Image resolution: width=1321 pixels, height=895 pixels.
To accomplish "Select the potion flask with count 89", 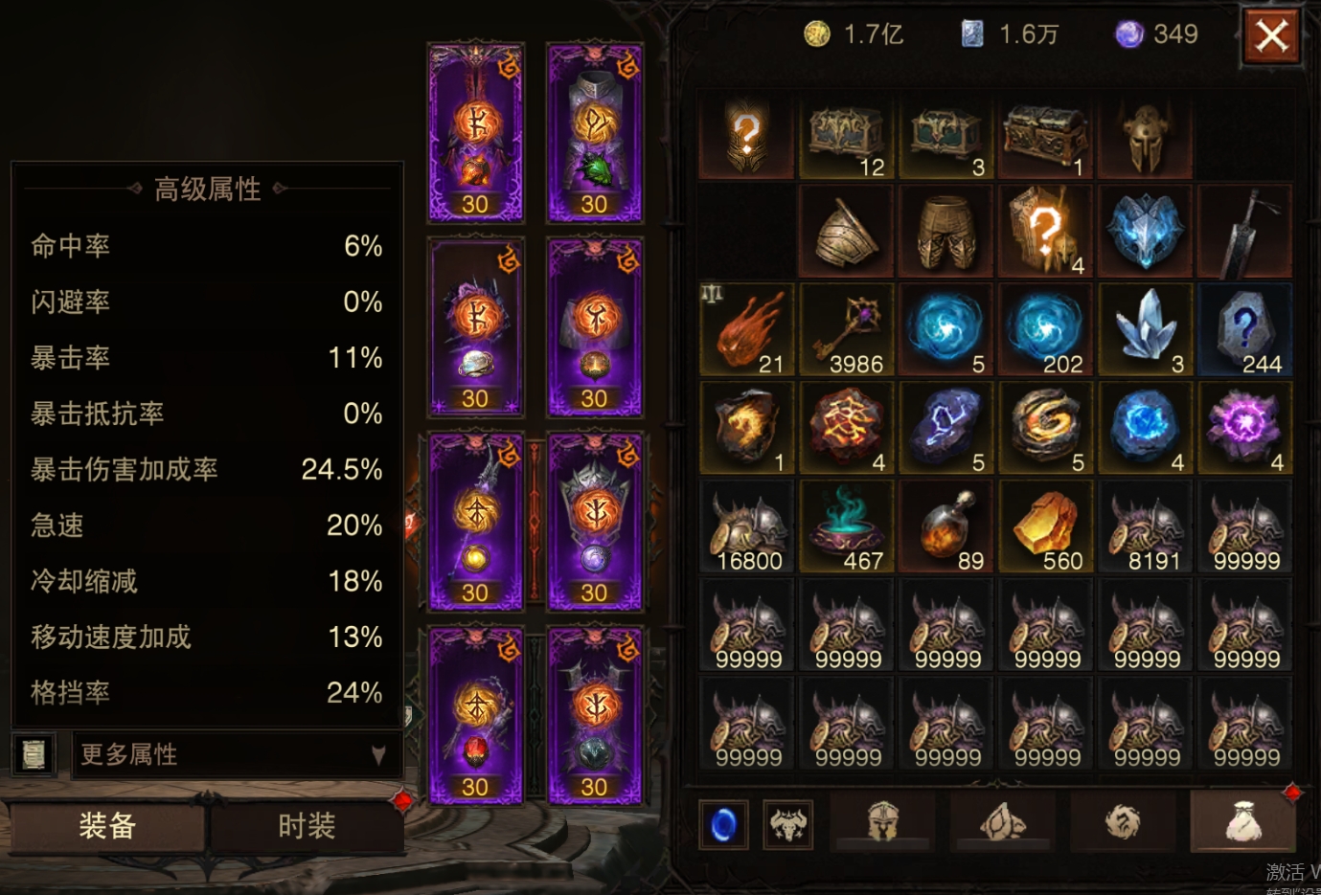I will [945, 526].
